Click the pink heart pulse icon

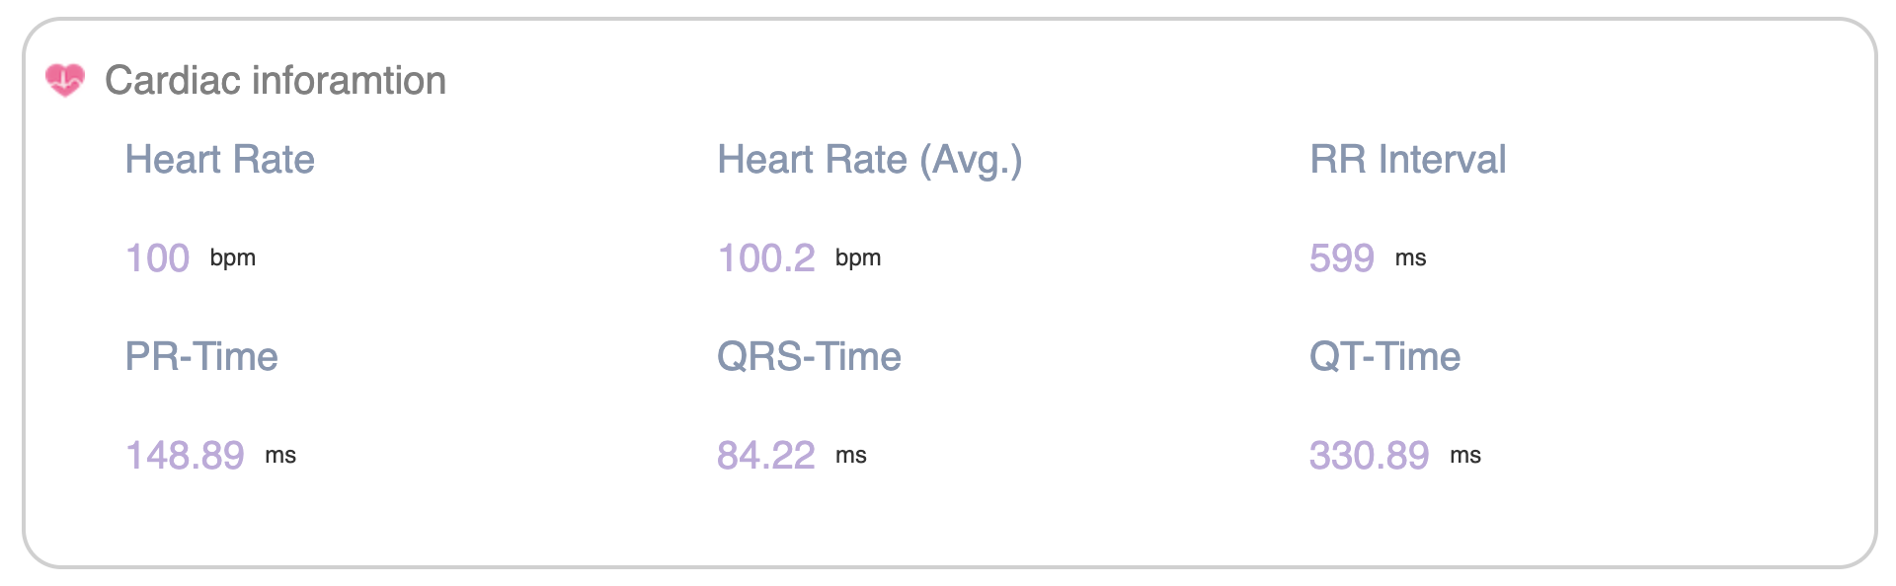(65, 80)
